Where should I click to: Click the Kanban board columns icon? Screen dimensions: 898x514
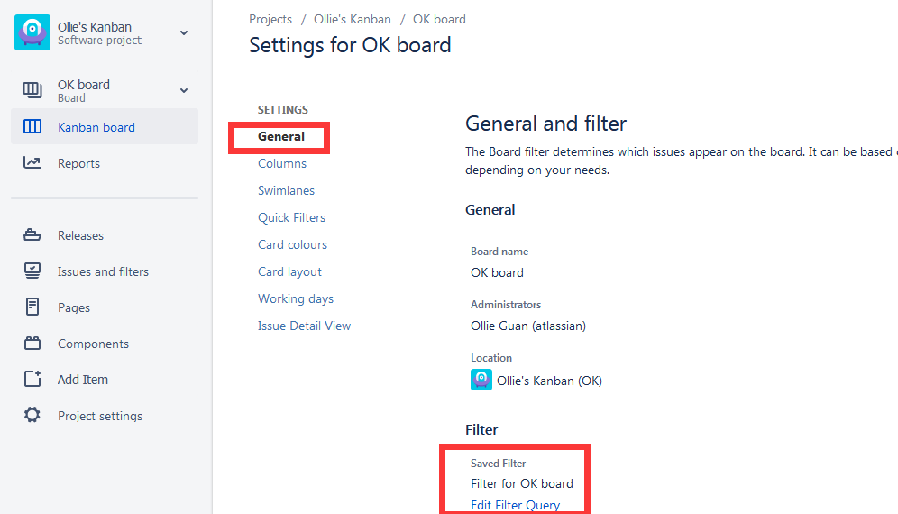pos(32,126)
